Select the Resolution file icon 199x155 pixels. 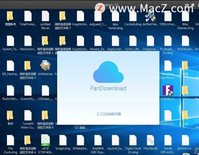[28, 41]
